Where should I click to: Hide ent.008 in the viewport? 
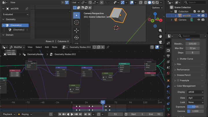point(199,16)
